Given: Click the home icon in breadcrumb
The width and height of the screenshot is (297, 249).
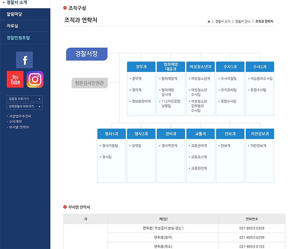Looking at the screenshot, I should click(209, 21).
